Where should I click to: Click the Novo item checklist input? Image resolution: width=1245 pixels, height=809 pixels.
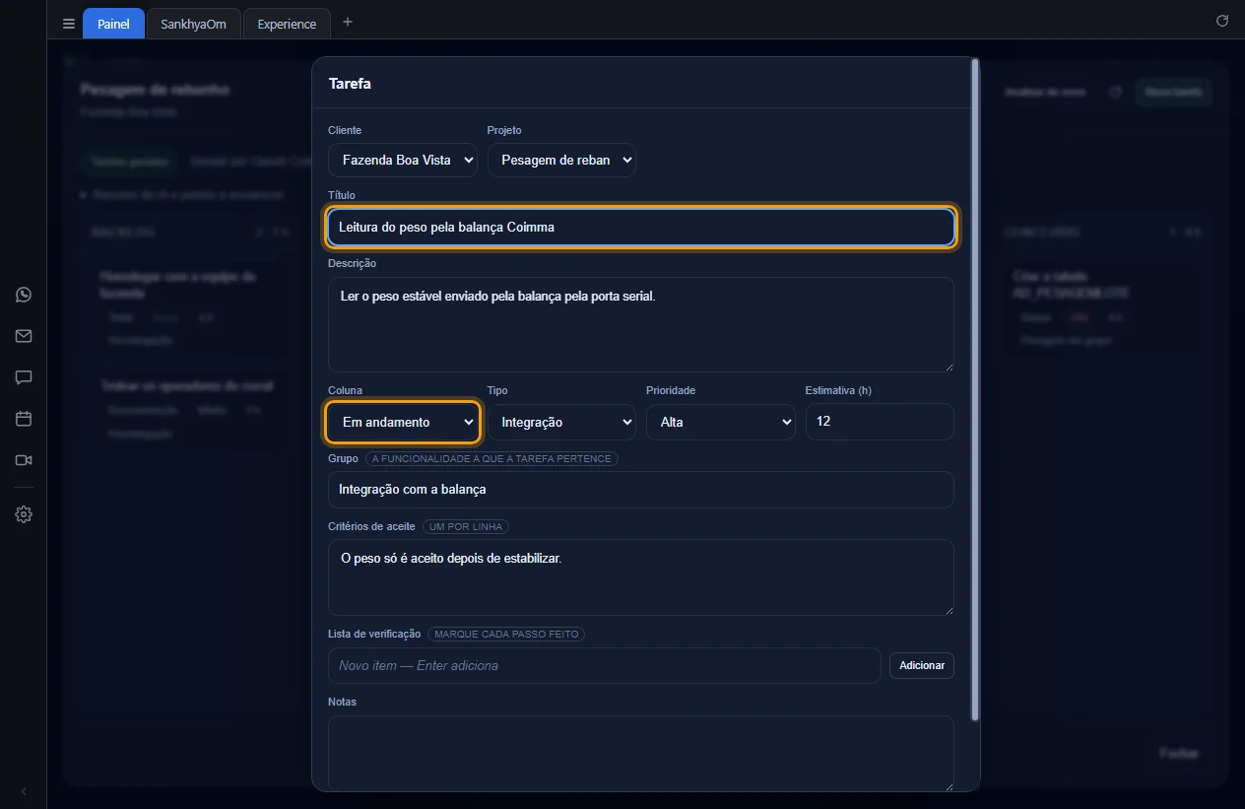pos(605,665)
